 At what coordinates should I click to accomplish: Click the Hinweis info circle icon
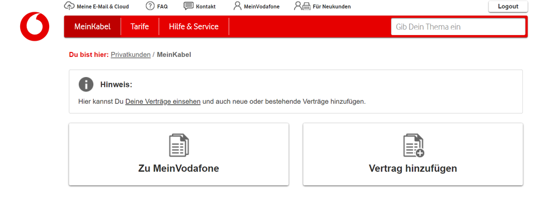click(86, 84)
